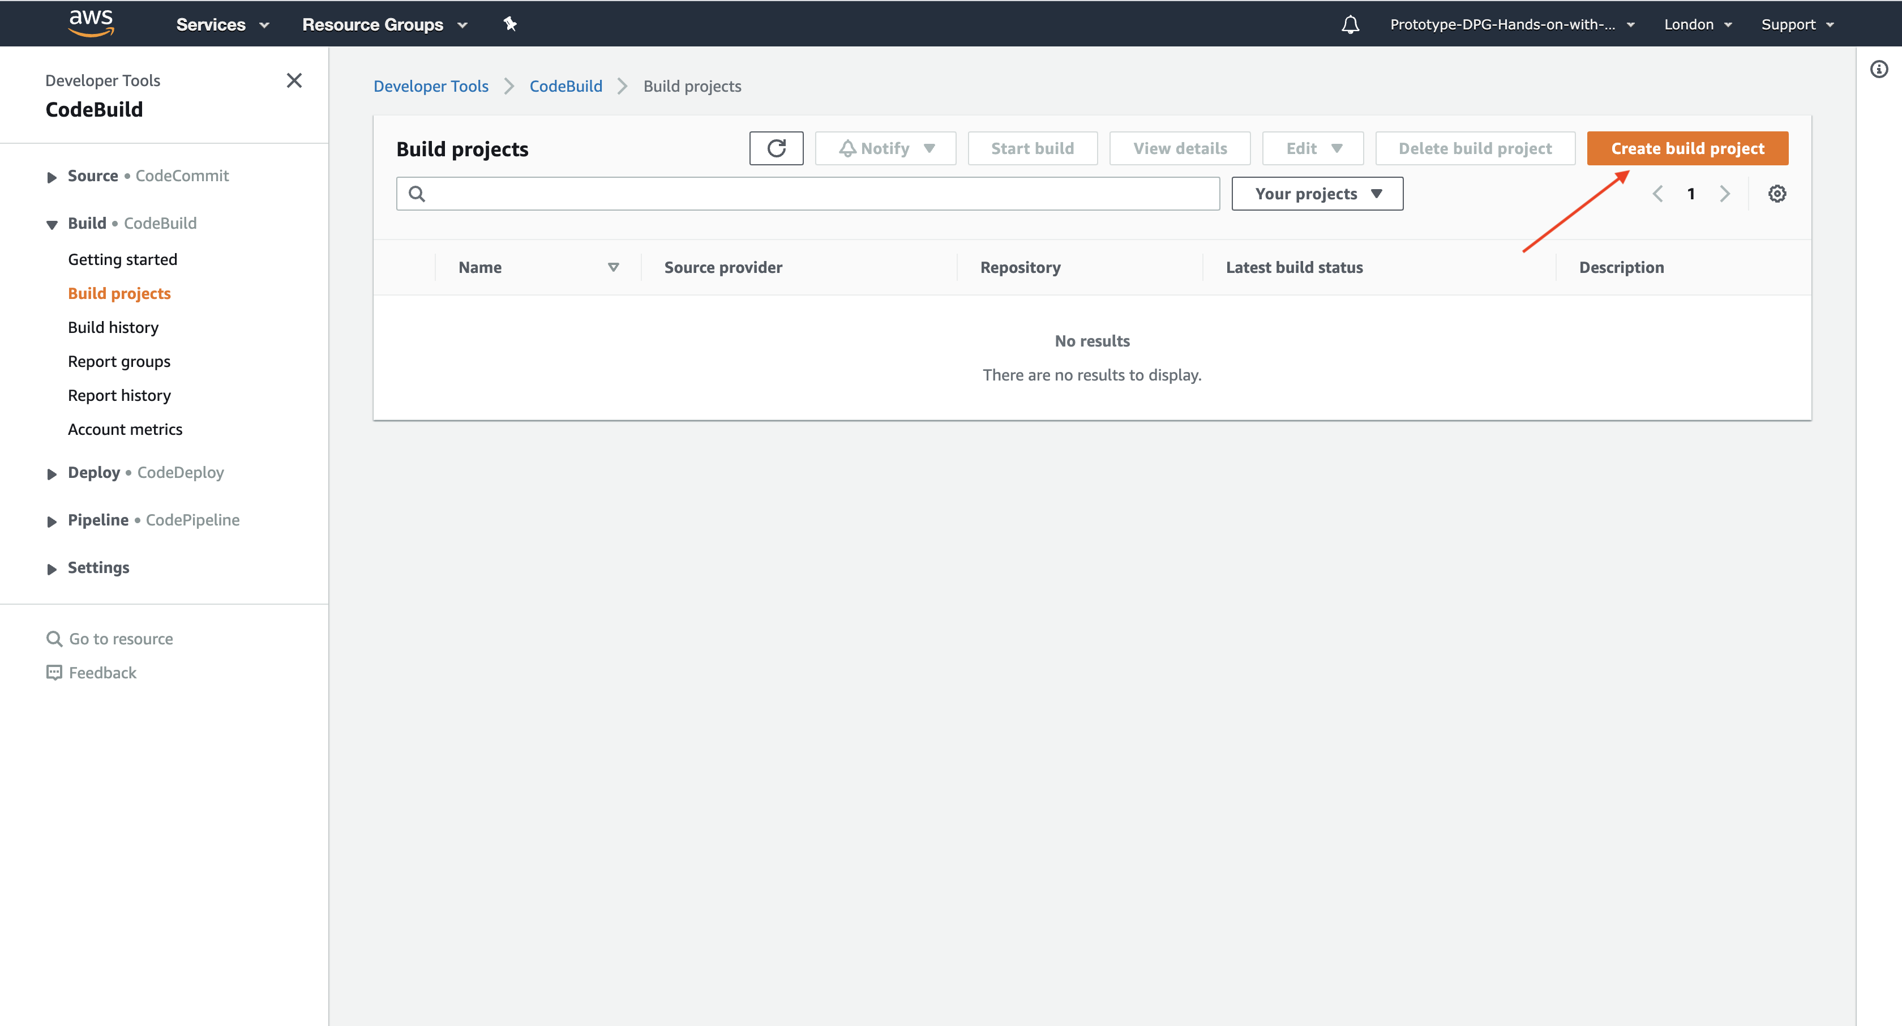Open Build history in sidebar
Viewport: 1902px width, 1026px height.
pyautogui.click(x=113, y=327)
